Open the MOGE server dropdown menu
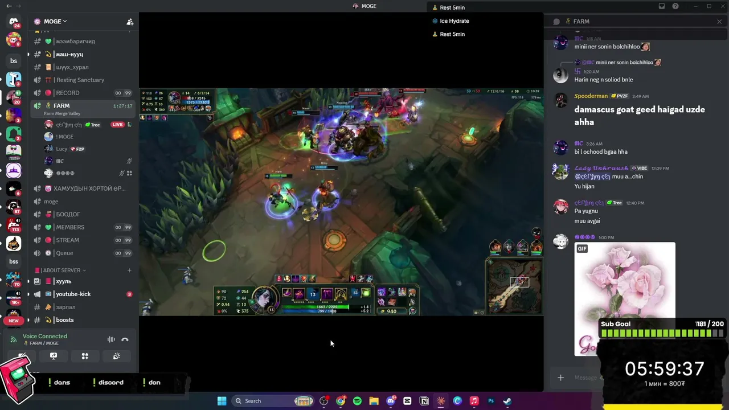This screenshot has width=729, height=410. point(56,22)
